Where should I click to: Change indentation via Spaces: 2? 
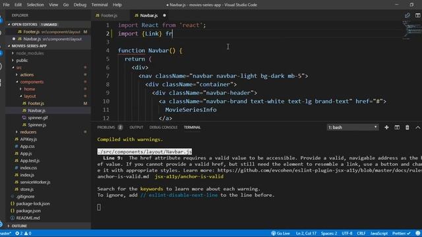coord(329,233)
